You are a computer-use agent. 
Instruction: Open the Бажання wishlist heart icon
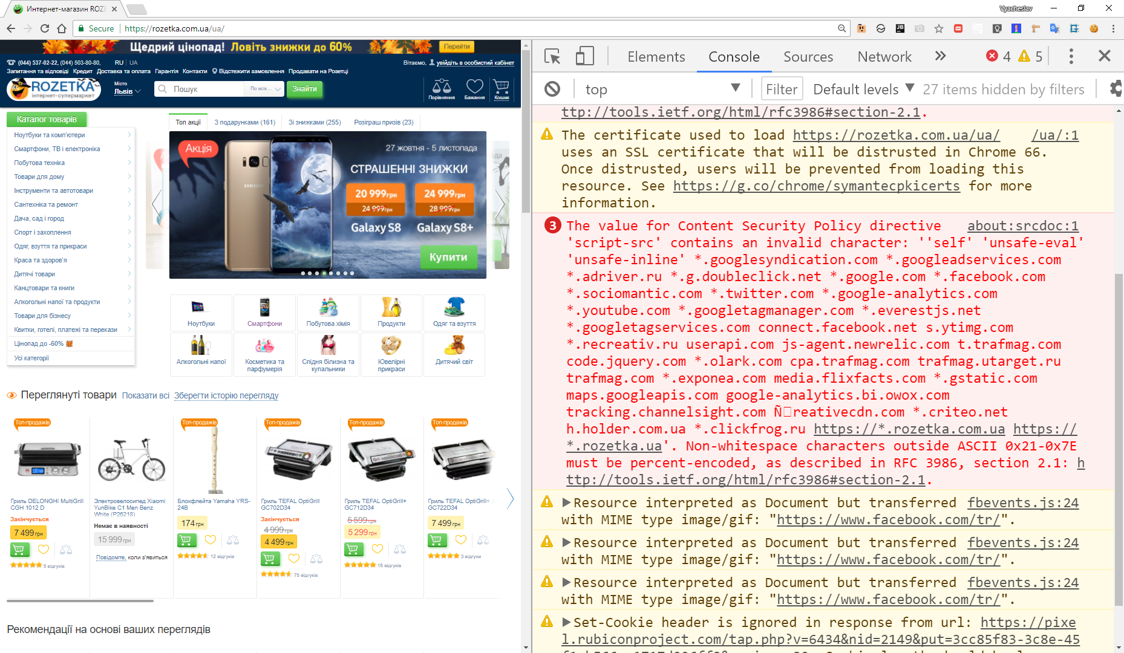tap(475, 89)
